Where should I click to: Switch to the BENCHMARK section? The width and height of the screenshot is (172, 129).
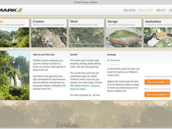click(x=145, y=10)
